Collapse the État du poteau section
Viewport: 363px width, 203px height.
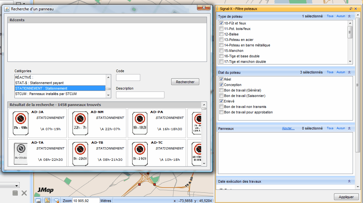pos(349,72)
